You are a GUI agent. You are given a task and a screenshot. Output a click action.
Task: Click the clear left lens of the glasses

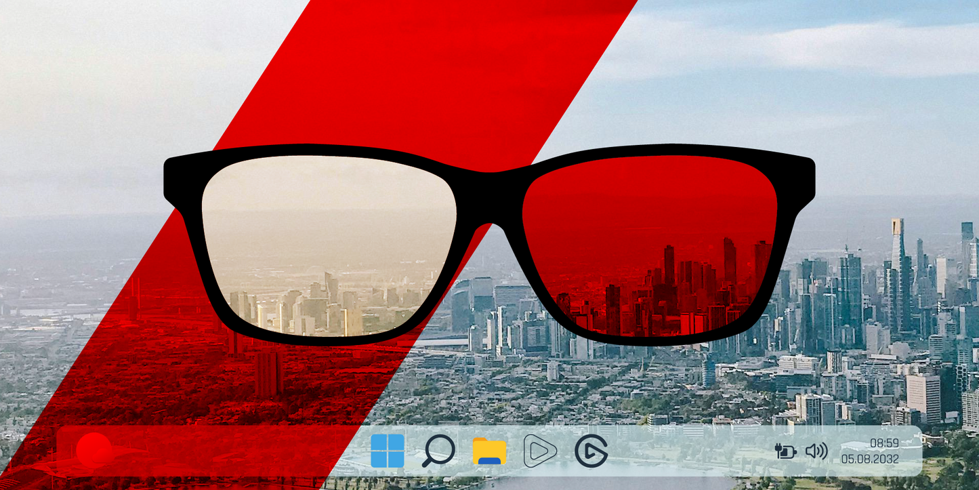click(329, 244)
